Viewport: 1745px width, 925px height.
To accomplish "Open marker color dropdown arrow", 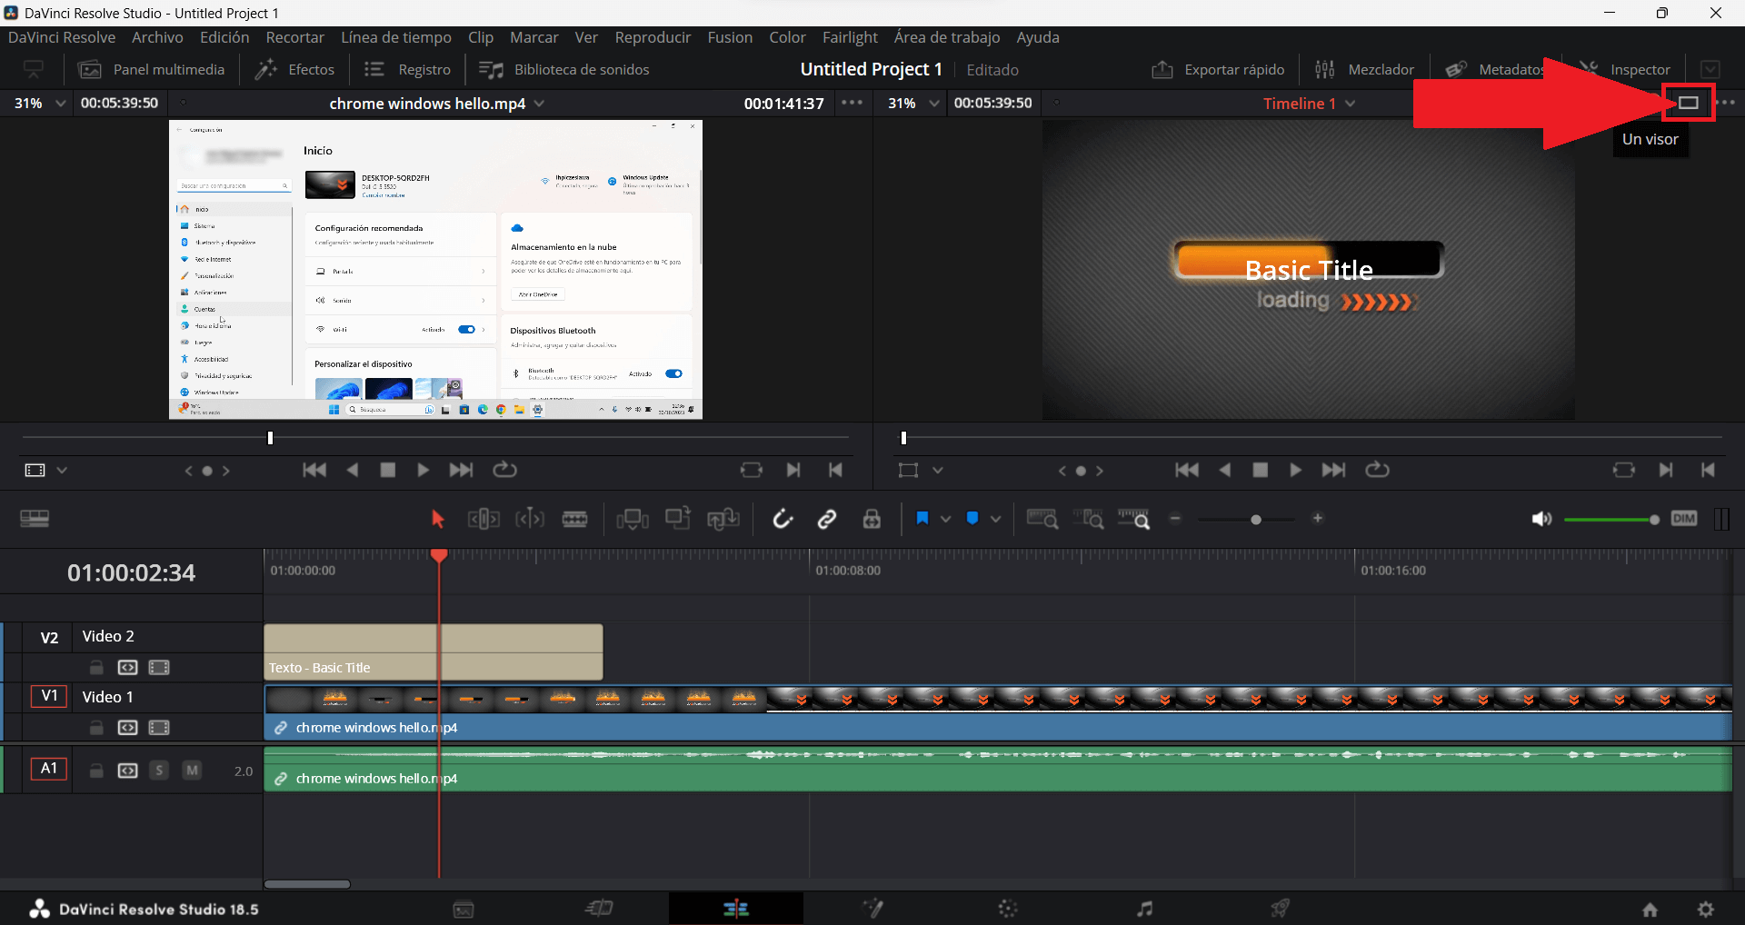I will (x=996, y=519).
